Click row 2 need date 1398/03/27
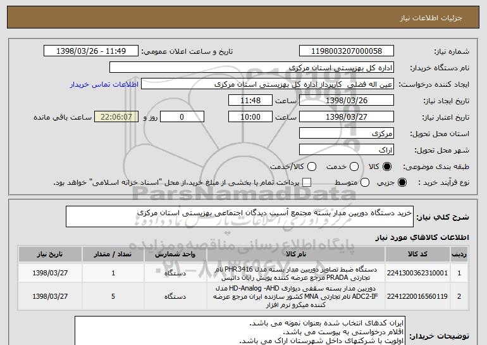 tap(50, 296)
